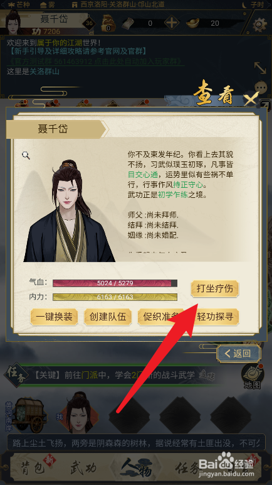Click the 一键换装 button
Viewport: 272px width, 485px height.
[x=54, y=317]
